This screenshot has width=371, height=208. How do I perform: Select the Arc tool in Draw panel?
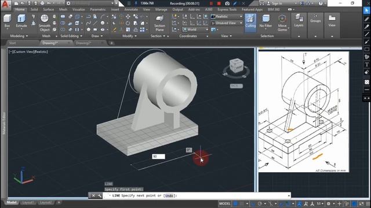[x=103, y=17]
